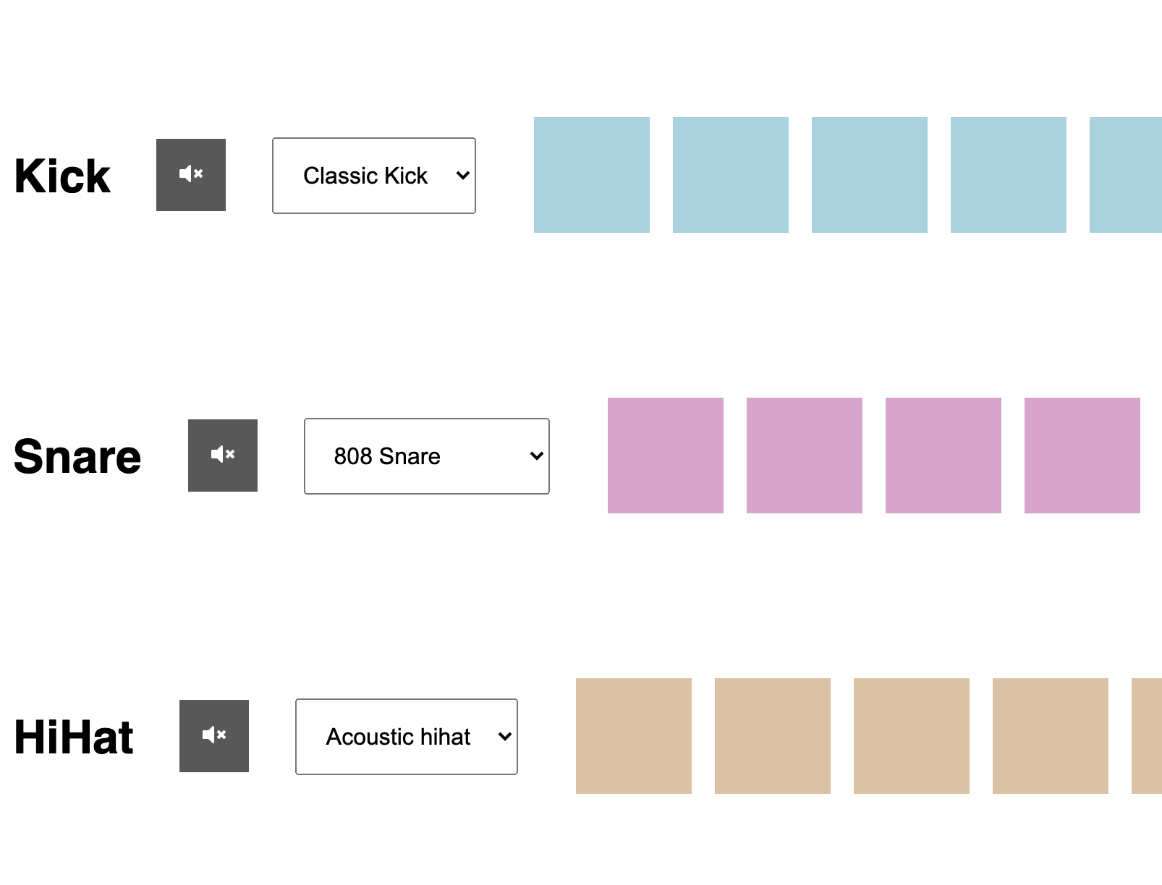
Task: Open the 808 Snare sound dropdown
Action: 427,456
